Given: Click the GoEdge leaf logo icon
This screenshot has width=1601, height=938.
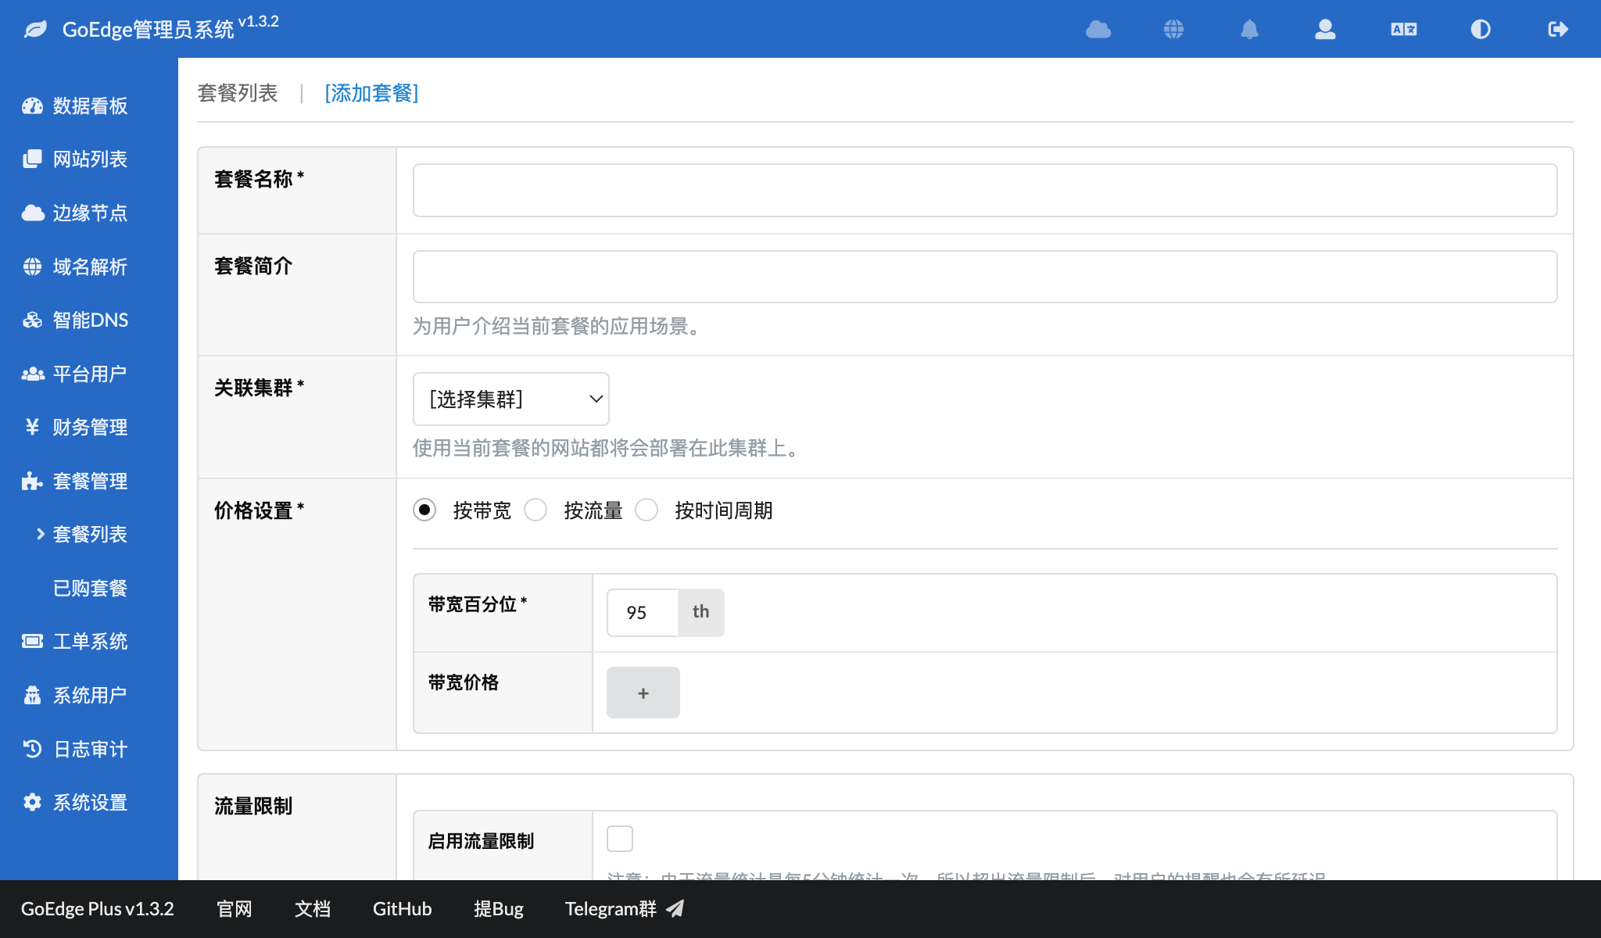Looking at the screenshot, I should coord(35,30).
